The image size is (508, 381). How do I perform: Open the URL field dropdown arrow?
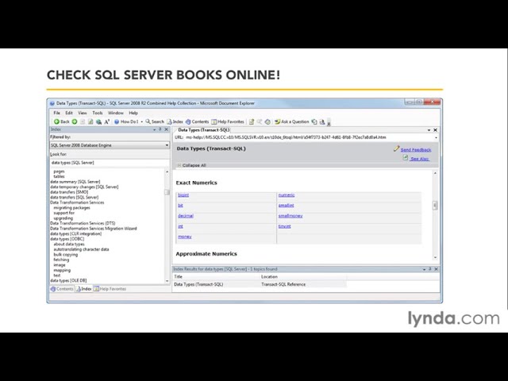436,137
